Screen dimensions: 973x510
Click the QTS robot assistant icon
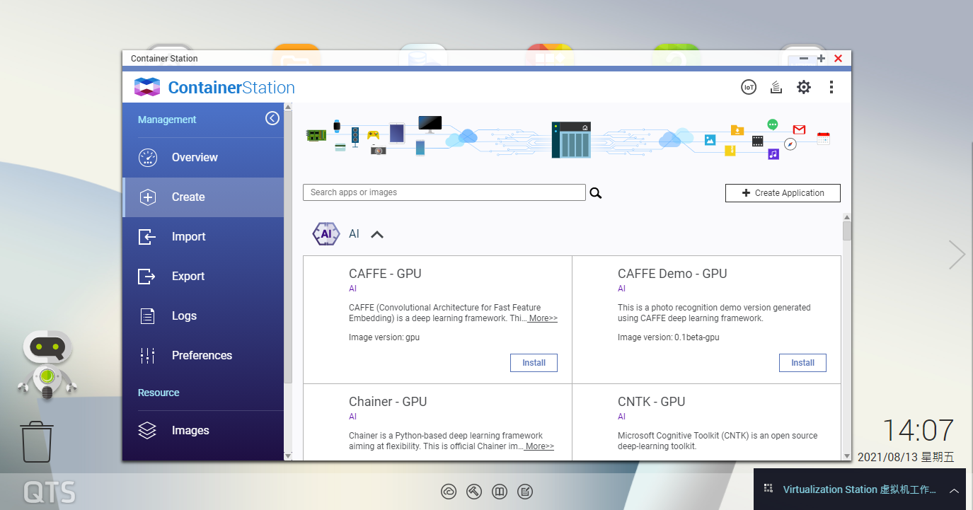pyautogui.click(x=47, y=364)
